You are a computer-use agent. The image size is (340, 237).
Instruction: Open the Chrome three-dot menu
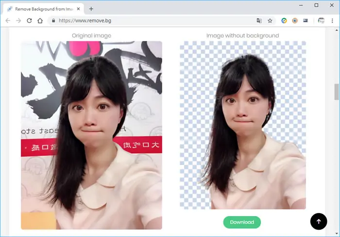(x=332, y=20)
